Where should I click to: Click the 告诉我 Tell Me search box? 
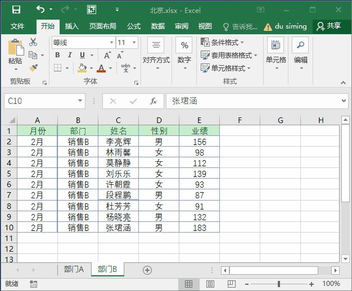240,27
